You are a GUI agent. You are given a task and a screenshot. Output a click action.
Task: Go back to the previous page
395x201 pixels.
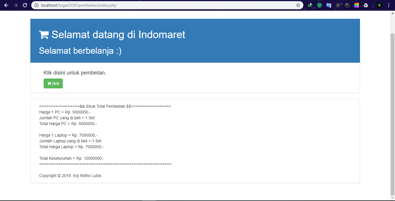pos(6,5)
